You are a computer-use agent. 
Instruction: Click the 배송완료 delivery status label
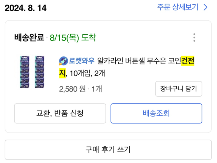(29, 38)
